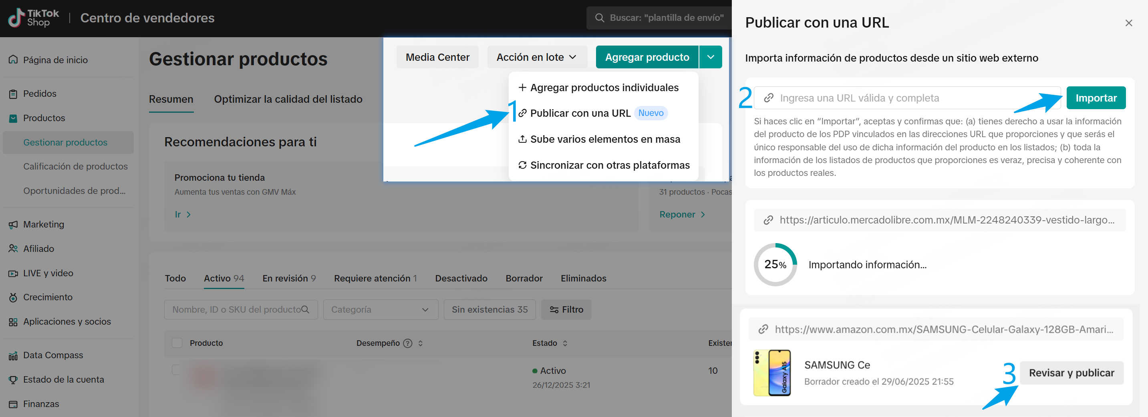Screen dimensions: 1148x417
Task: Click the 25% import progress circle
Action: [775, 264]
